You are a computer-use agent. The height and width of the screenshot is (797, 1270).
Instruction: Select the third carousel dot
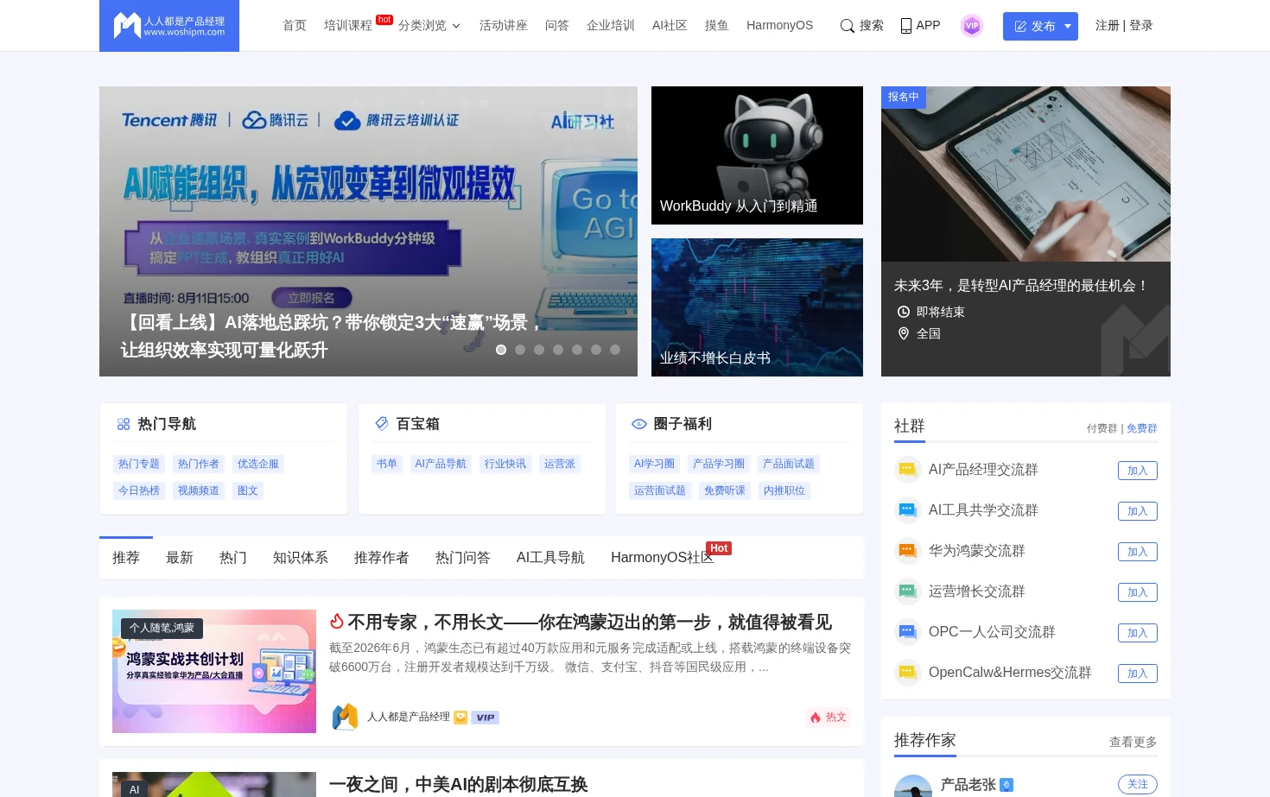(539, 350)
